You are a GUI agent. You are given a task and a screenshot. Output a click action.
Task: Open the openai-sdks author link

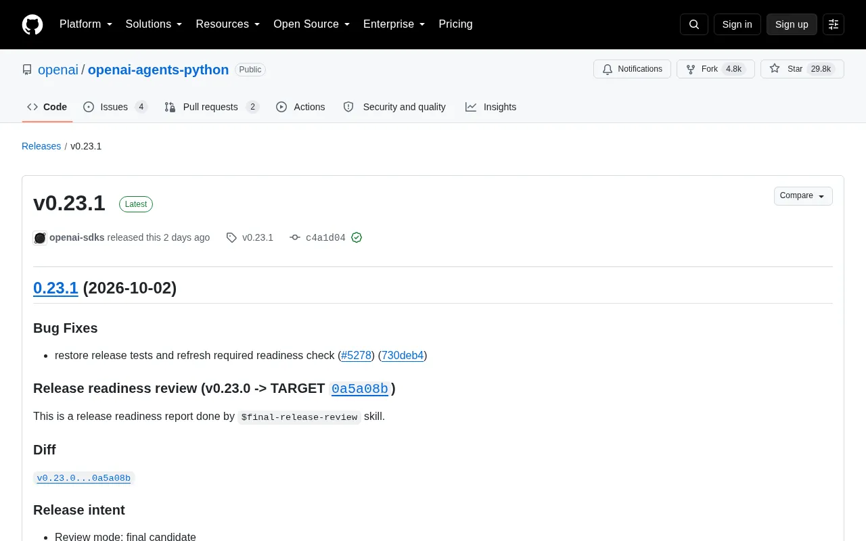[77, 237]
